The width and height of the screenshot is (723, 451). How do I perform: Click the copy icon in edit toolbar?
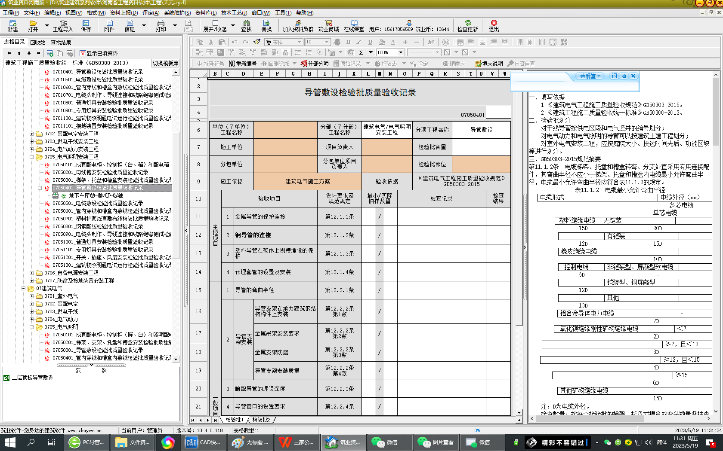click(x=200, y=42)
